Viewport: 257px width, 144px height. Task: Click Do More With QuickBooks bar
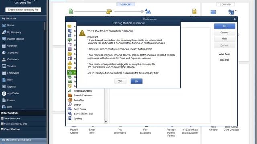pyautogui.click(x=23, y=140)
